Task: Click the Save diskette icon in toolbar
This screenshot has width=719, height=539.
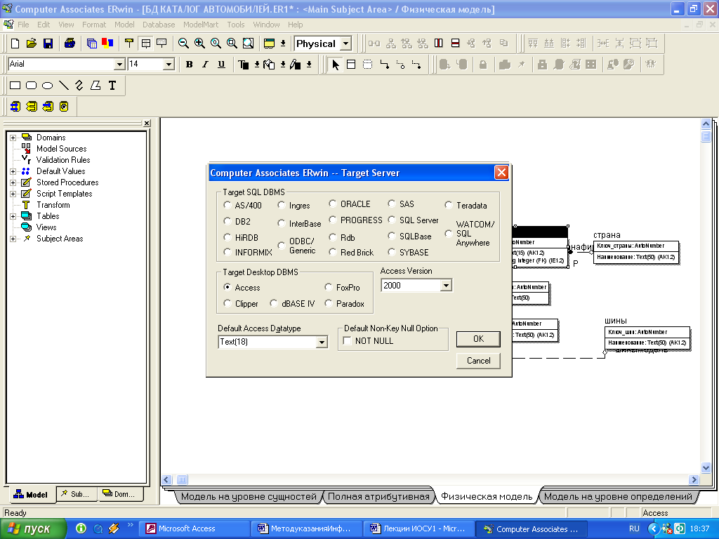Action: pyautogui.click(x=48, y=44)
